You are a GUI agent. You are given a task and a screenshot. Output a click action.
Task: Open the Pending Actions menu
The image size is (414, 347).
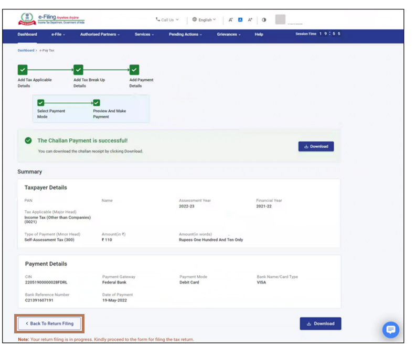tap(185, 35)
